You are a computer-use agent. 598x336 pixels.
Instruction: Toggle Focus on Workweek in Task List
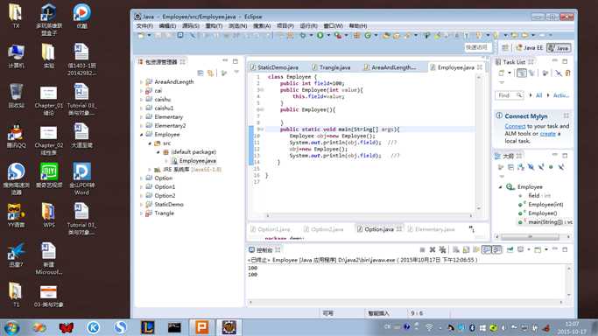click(545, 73)
